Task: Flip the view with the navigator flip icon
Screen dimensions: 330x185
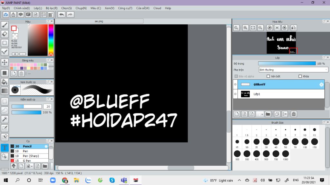Action: coord(294,28)
